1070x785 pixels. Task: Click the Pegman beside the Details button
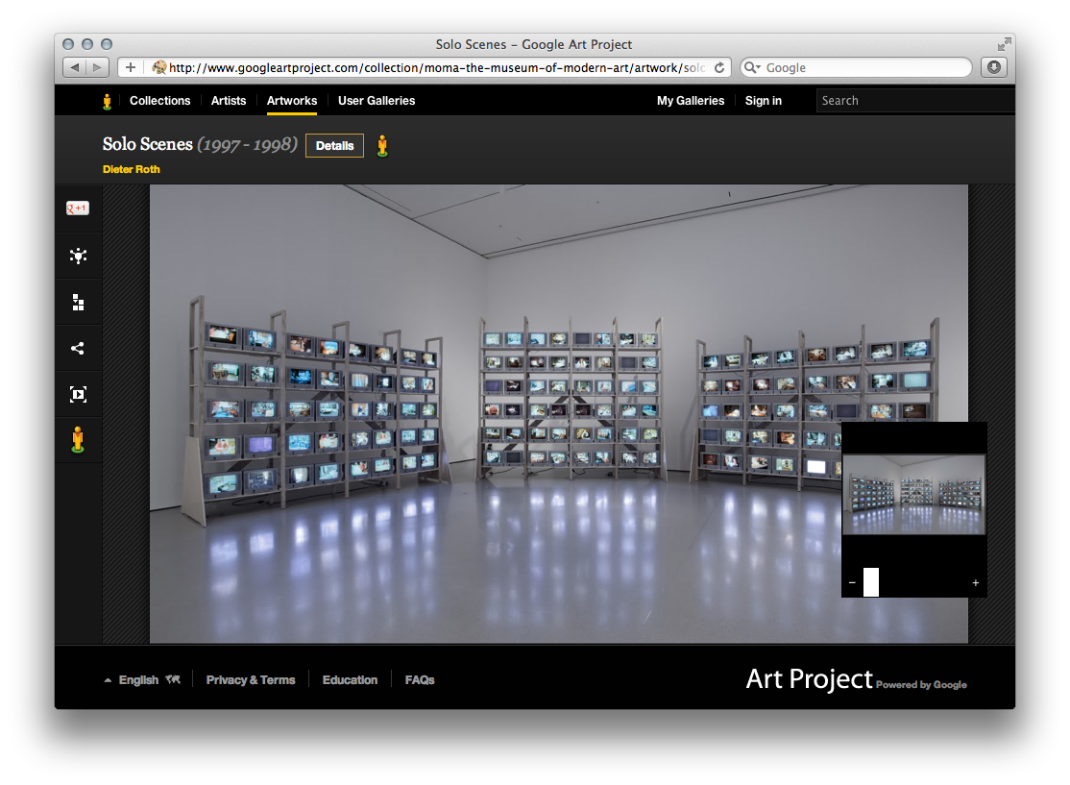pos(383,146)
